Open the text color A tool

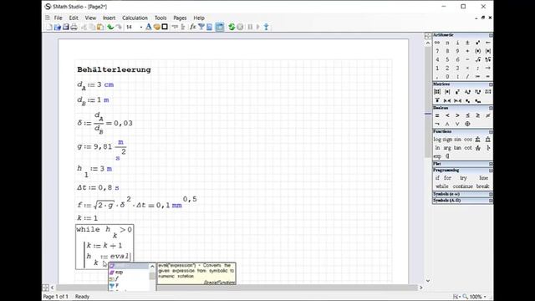click(149, 27)
